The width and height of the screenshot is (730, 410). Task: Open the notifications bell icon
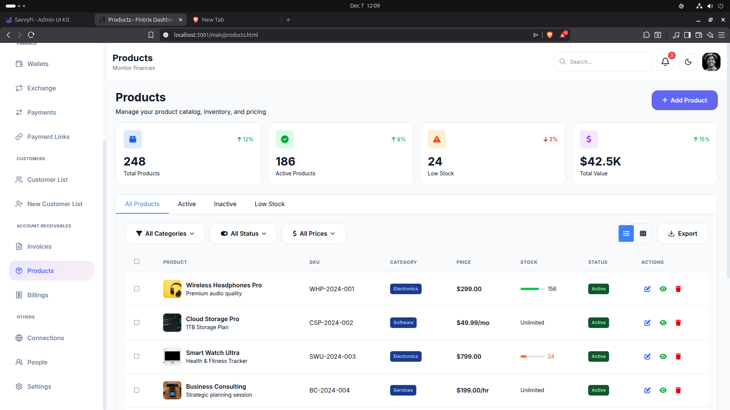tap(665, 62)
